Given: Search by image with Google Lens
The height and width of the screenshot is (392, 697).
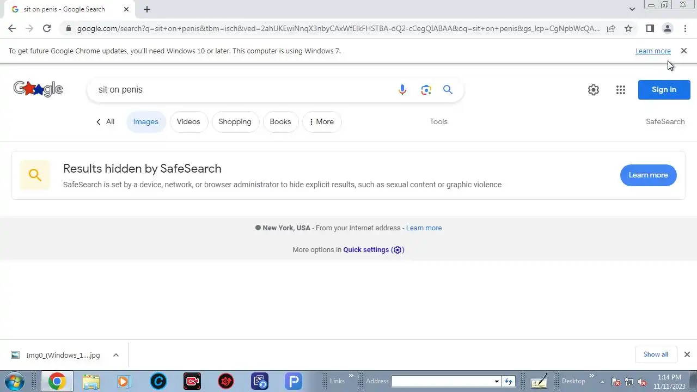Looking at the screenshot, I should (x=426, y=90).
